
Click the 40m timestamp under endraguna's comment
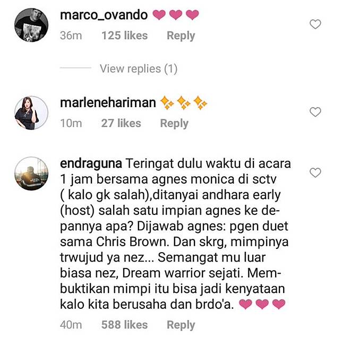coord(71,325)
